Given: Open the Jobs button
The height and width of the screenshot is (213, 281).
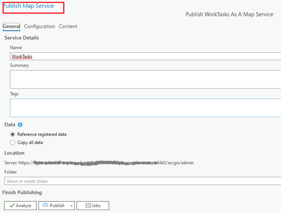Looking at the screenshot, I should point(93,206).
